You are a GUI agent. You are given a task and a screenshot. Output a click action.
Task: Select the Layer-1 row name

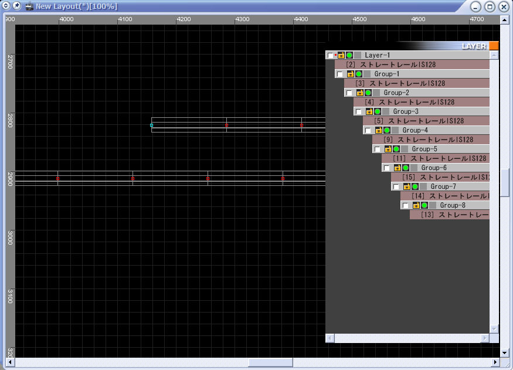pos(377,55)
